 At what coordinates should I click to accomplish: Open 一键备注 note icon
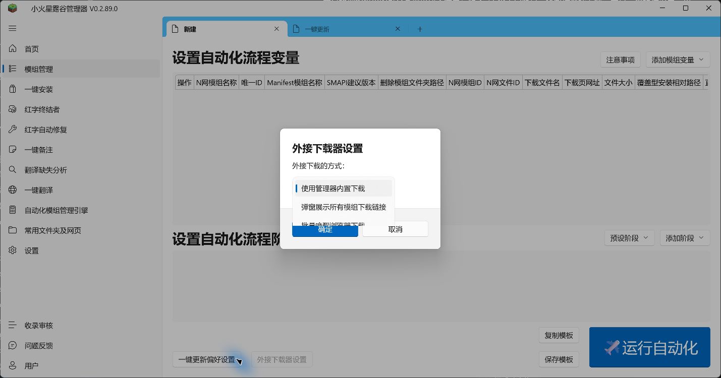coord(13,150)
